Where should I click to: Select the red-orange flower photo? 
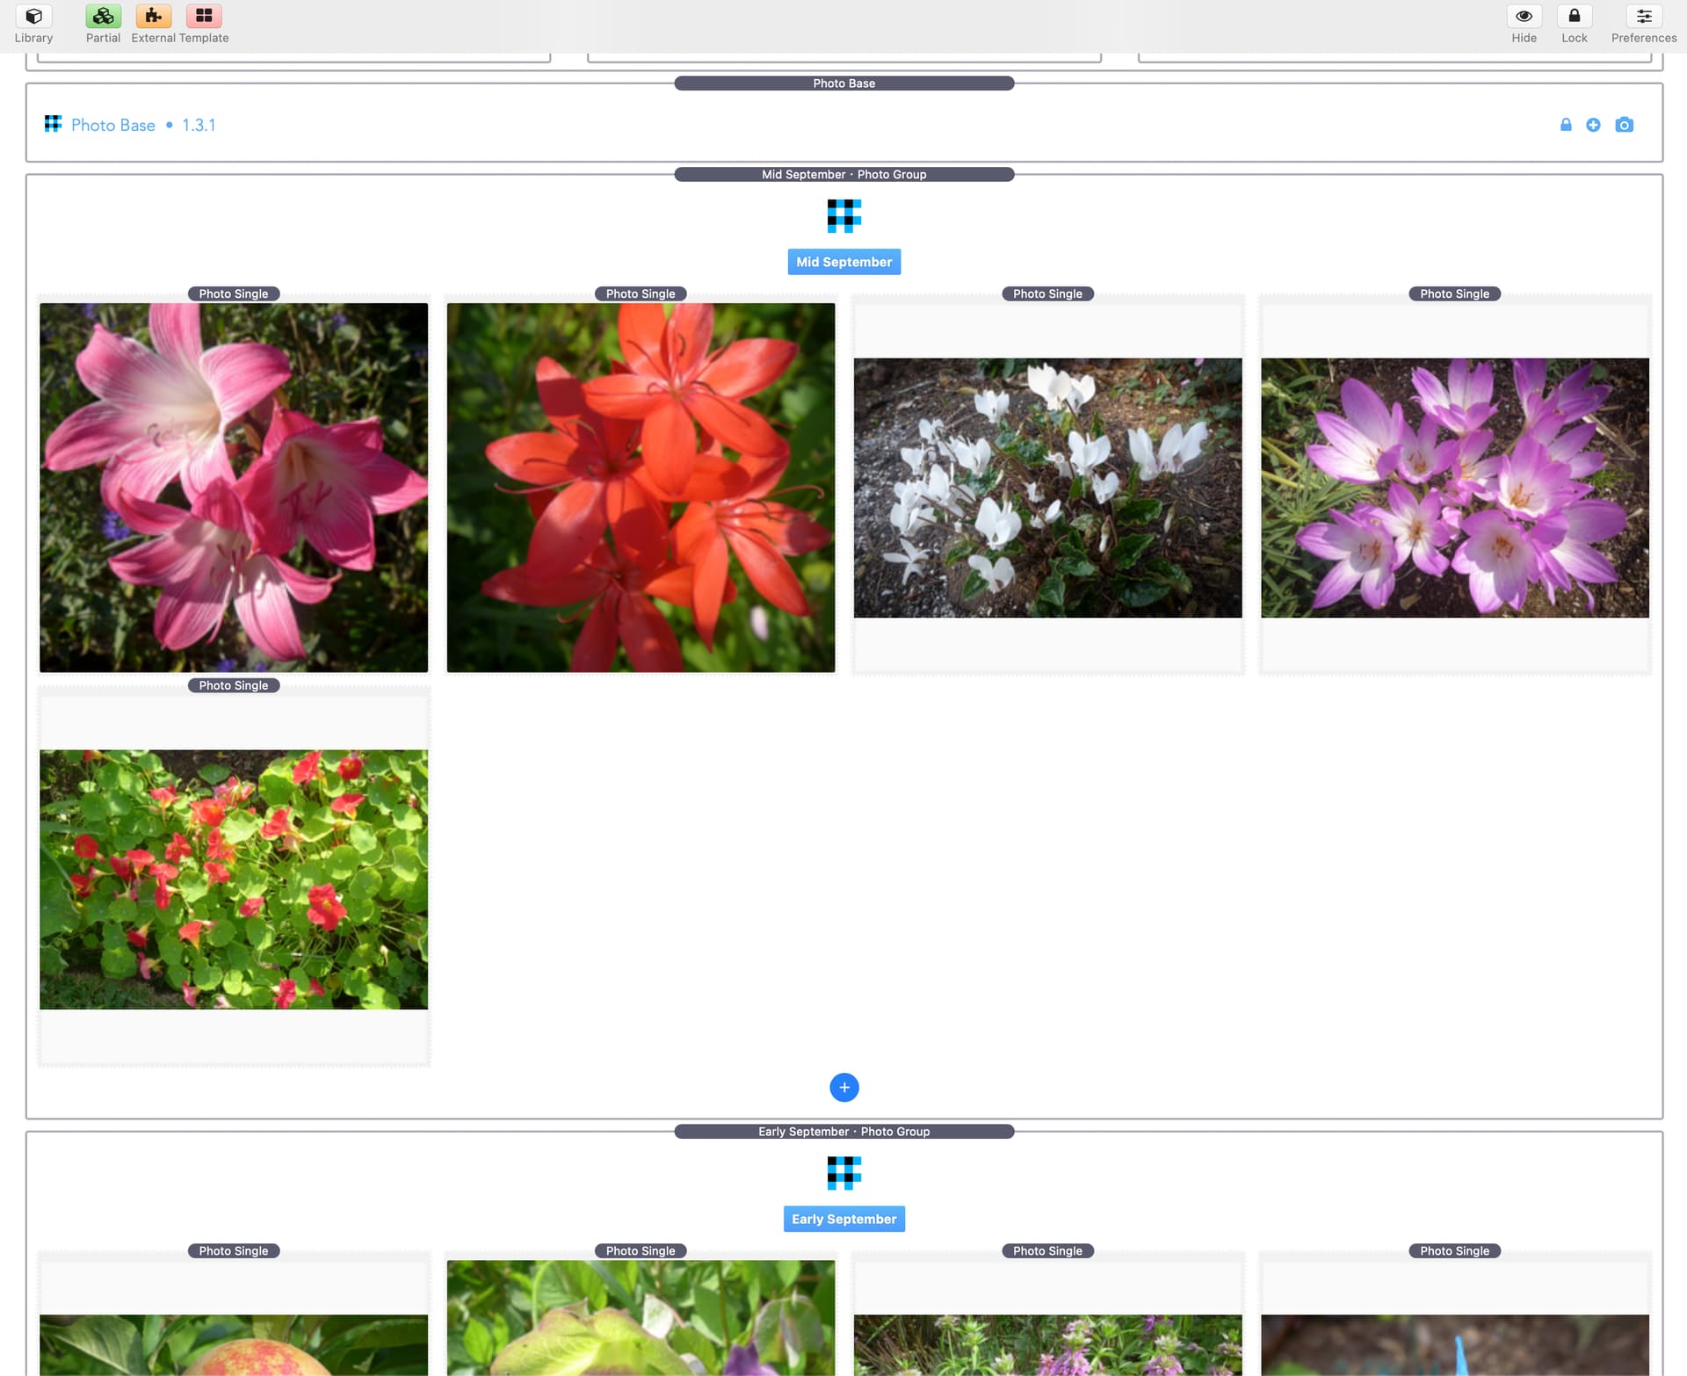click(641, 488)
